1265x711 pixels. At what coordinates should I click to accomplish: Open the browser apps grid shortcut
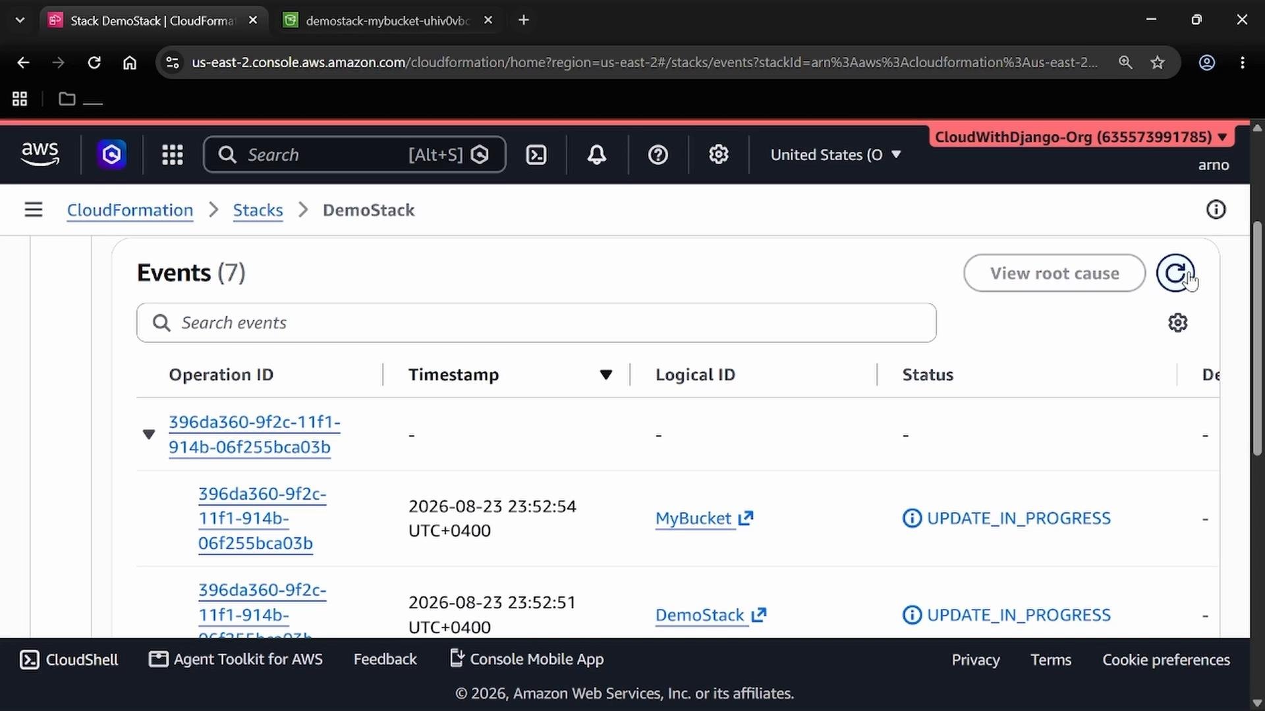[20, 99]
